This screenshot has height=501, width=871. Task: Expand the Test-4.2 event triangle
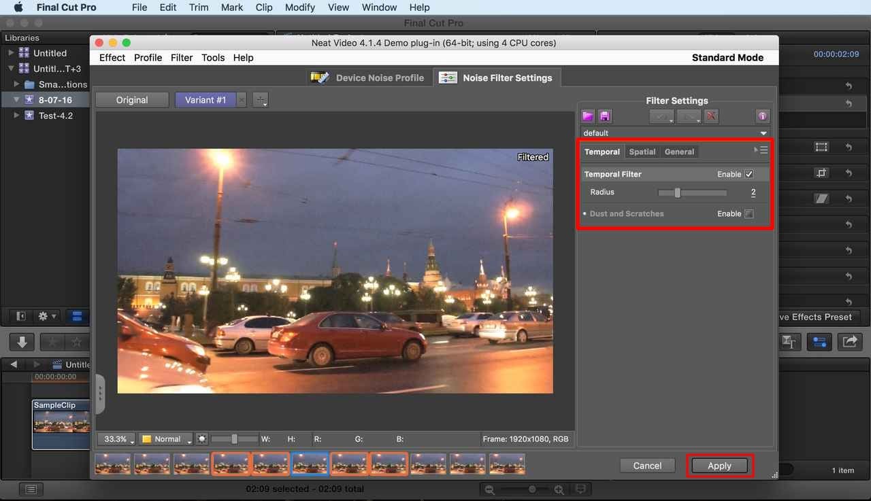(17, 116)
